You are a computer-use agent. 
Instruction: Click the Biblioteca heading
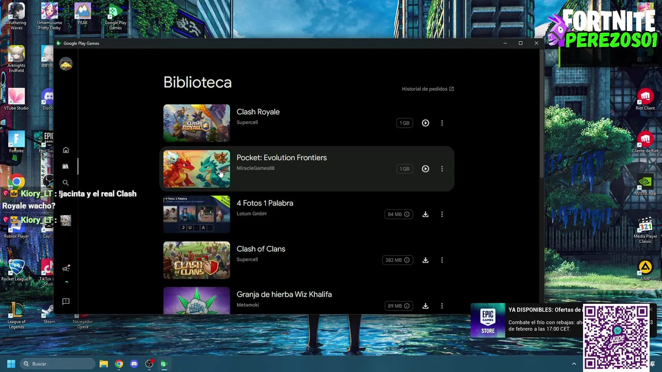click(198, 83)
